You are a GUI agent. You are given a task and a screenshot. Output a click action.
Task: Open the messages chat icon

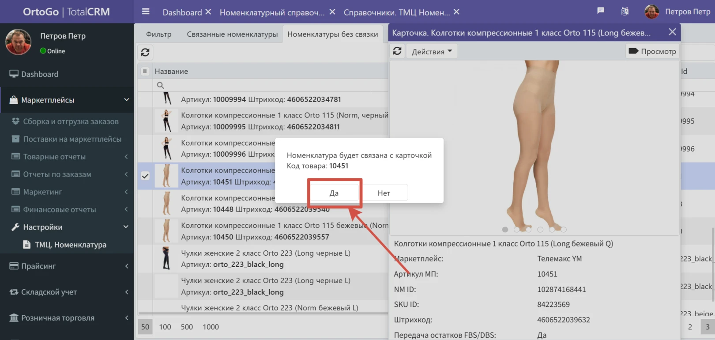(601, 11)
